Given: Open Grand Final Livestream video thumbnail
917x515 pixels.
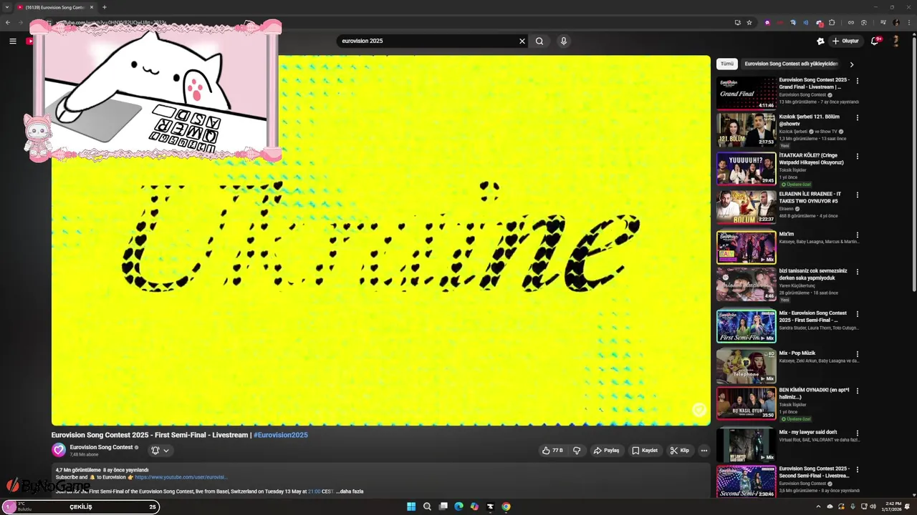Looking at the screenshot, I should click(746, 93).
